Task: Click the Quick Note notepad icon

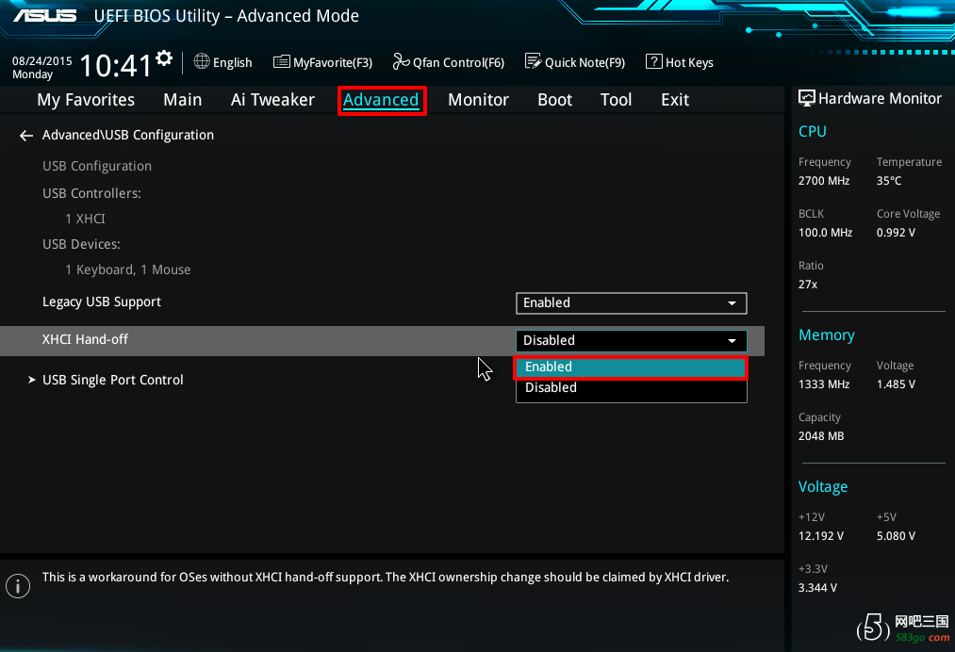Action: click(x=533, y=61)
